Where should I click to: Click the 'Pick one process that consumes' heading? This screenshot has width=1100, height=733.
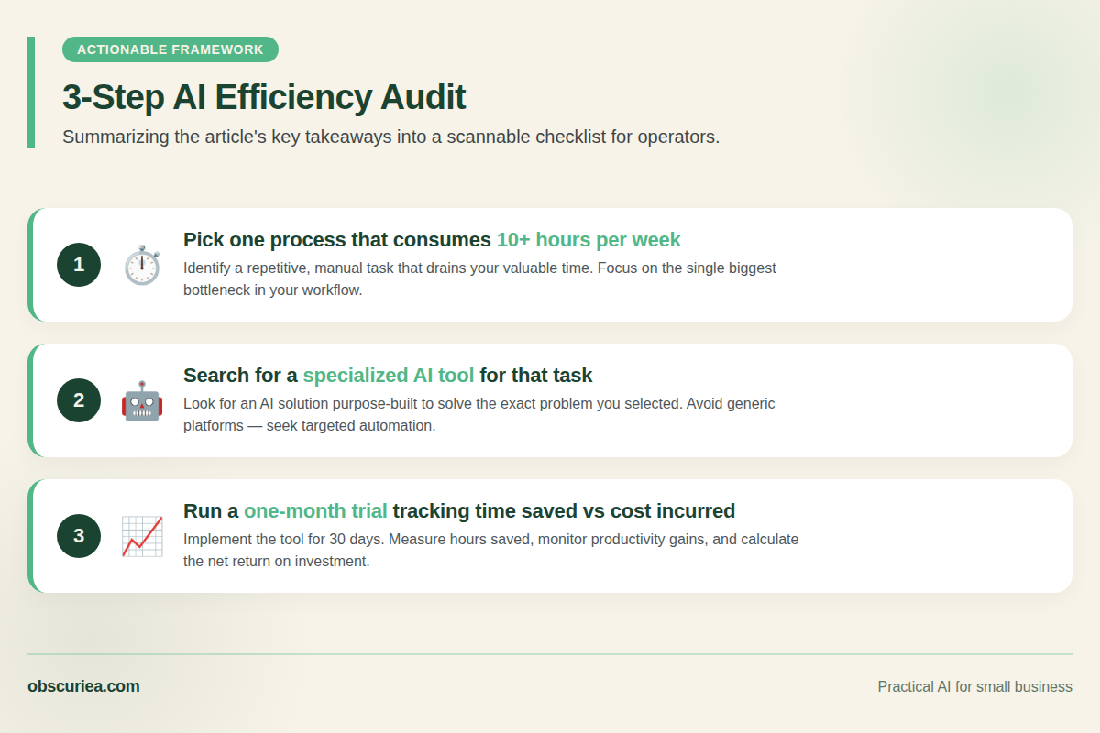click(x=337, y=240)
